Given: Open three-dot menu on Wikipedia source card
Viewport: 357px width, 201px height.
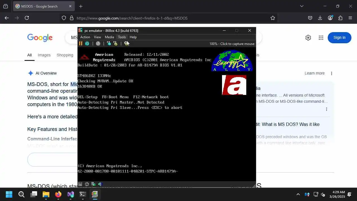Looking at the screenshot, I should tap(327, 109).
